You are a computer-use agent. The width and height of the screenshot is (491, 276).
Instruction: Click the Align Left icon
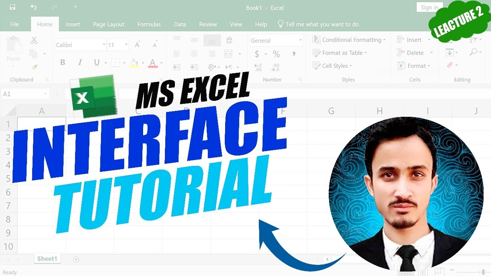(x=177, y=54)
